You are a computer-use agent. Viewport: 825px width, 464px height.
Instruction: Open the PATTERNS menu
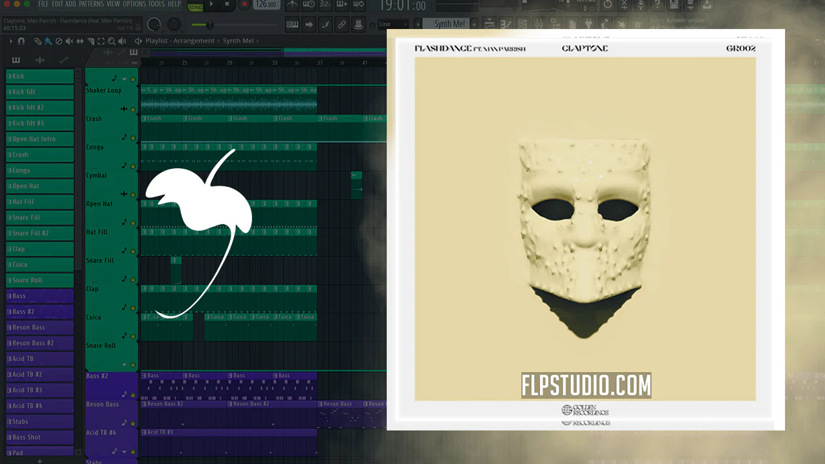[92, 4]
